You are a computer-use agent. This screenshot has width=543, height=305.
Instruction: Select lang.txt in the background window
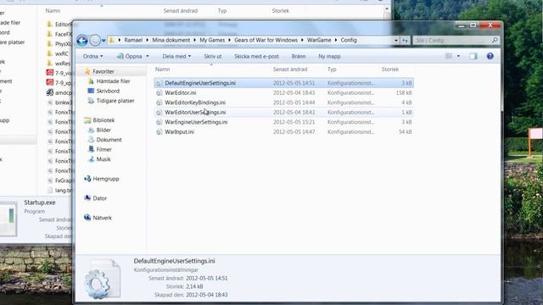point(64,190)
